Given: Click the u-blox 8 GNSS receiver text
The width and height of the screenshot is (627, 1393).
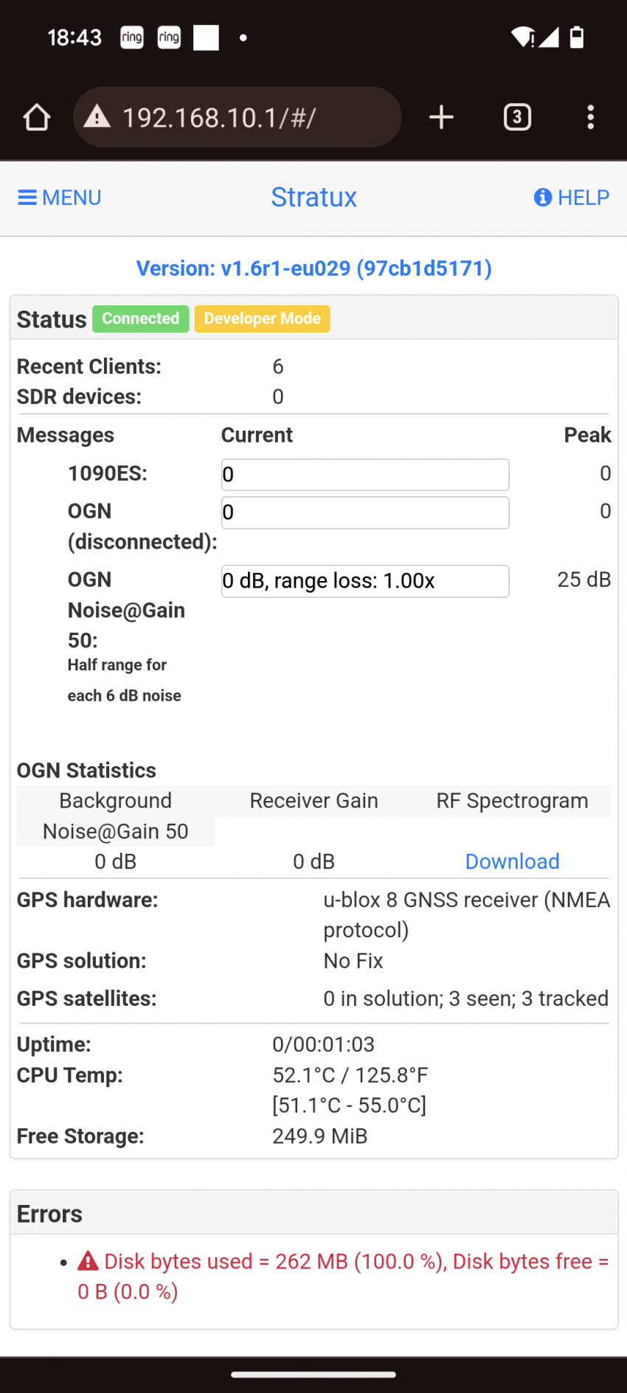Looking at the screenshot, I should [x=467, y=915].
